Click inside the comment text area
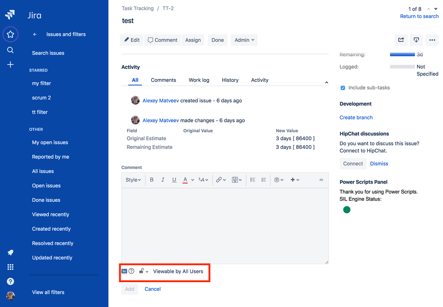The image size is (443, 307). pyautogui.click(x=225, y=225)
